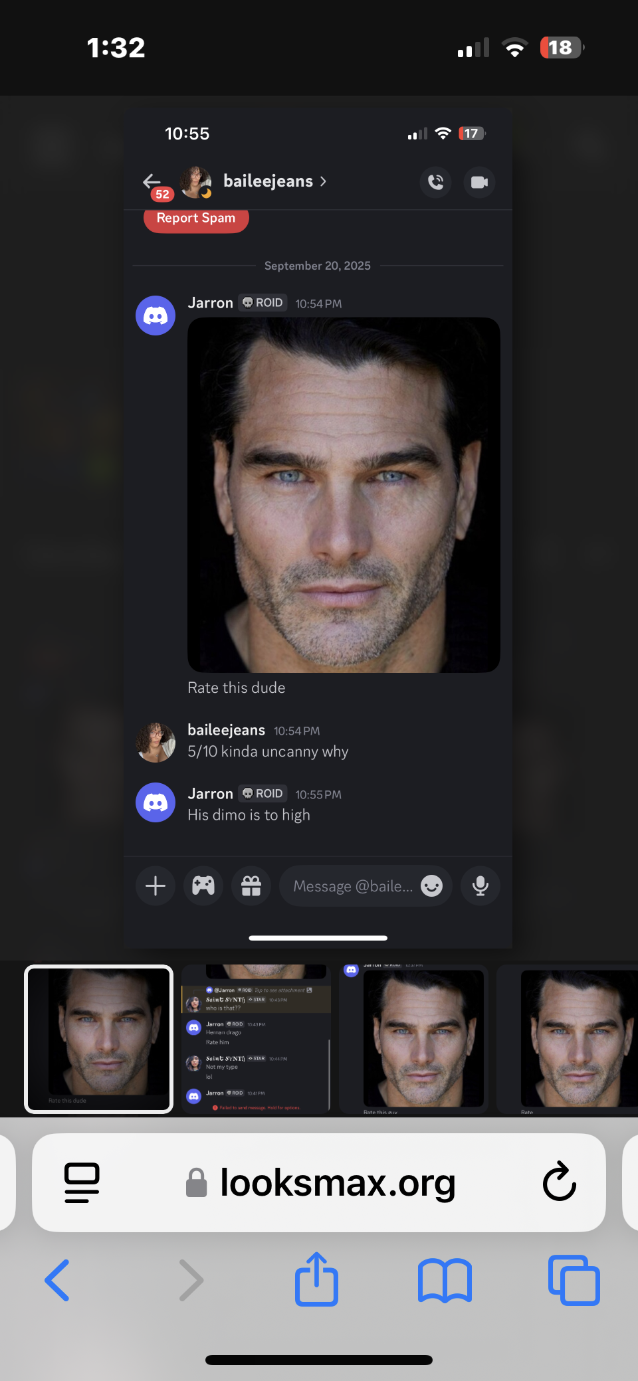The height and width of the screenshot is (1381, 638).
Task: Open Safari bookmarks book icon
Action: [445, 1281]
